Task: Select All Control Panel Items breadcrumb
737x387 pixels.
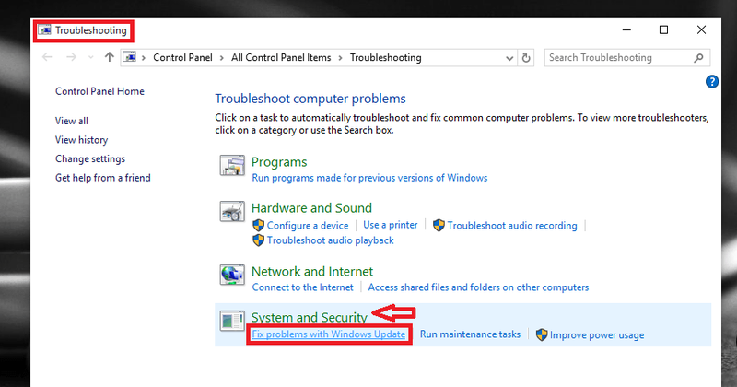Action: pyautogui.click(x=281, y=57)
